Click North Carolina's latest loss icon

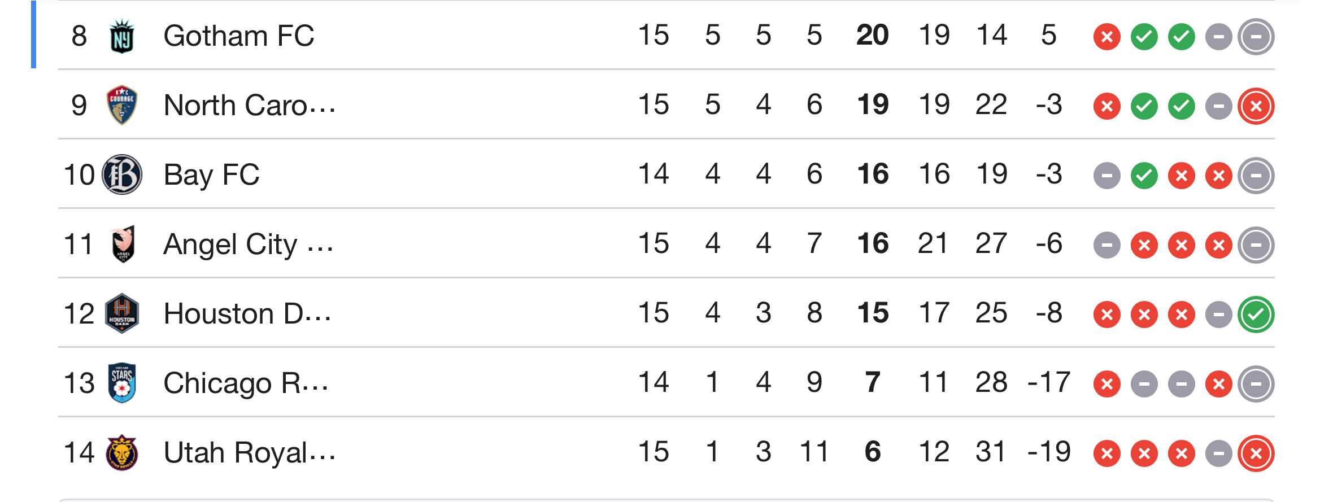tap(1256, 106)
